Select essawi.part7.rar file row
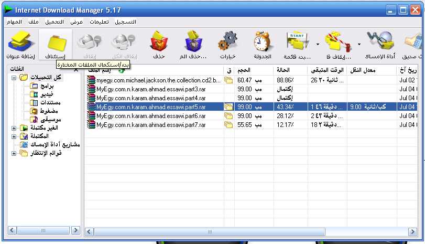This screenshot has height=244, width=425. tap(252, 125)
